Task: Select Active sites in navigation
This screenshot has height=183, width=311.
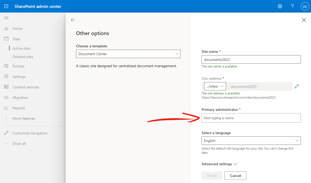Action: [22, 48]
